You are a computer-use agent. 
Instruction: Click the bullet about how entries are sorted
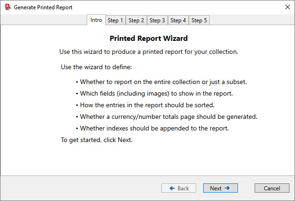pos(145,105)
